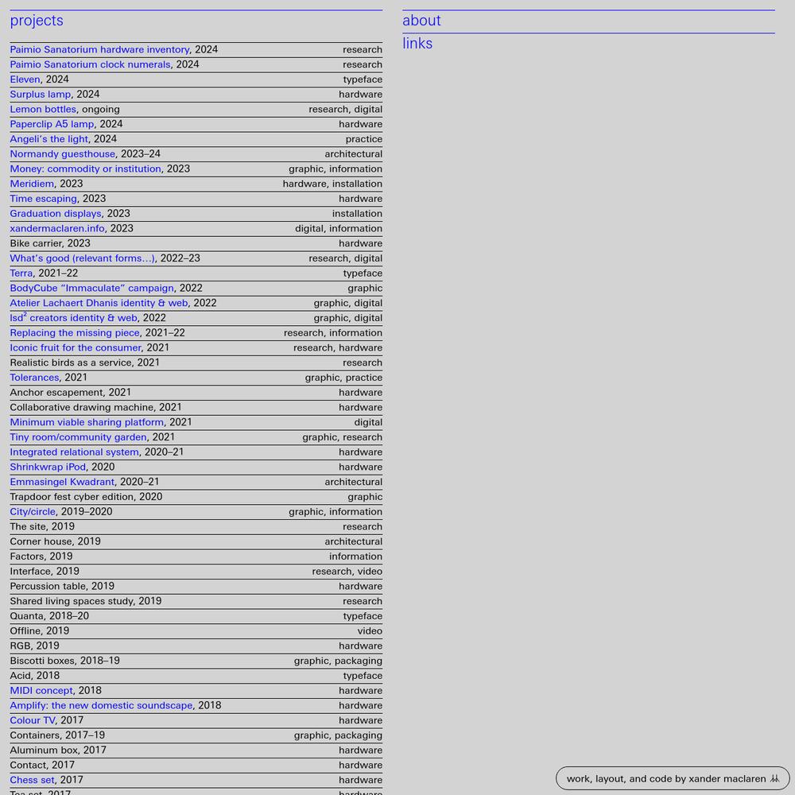Open the Lemon bottles project
This screenshot has height=795, width=795.
pos(43,109)
